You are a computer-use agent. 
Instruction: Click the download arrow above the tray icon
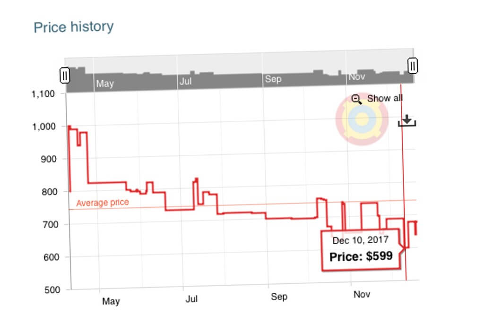tap(406, 119)
